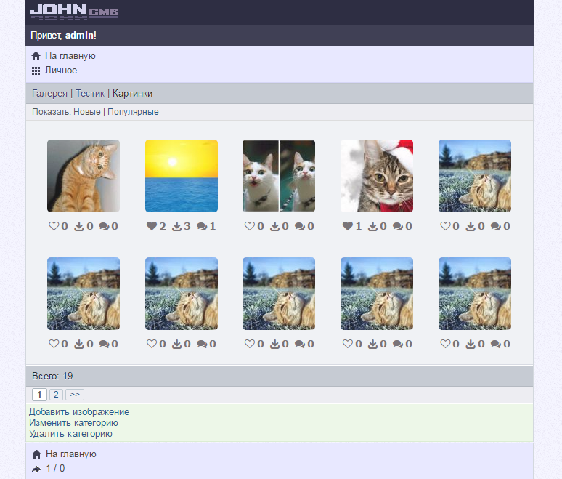Click the home icon at the top

click(x=36, y=56)
